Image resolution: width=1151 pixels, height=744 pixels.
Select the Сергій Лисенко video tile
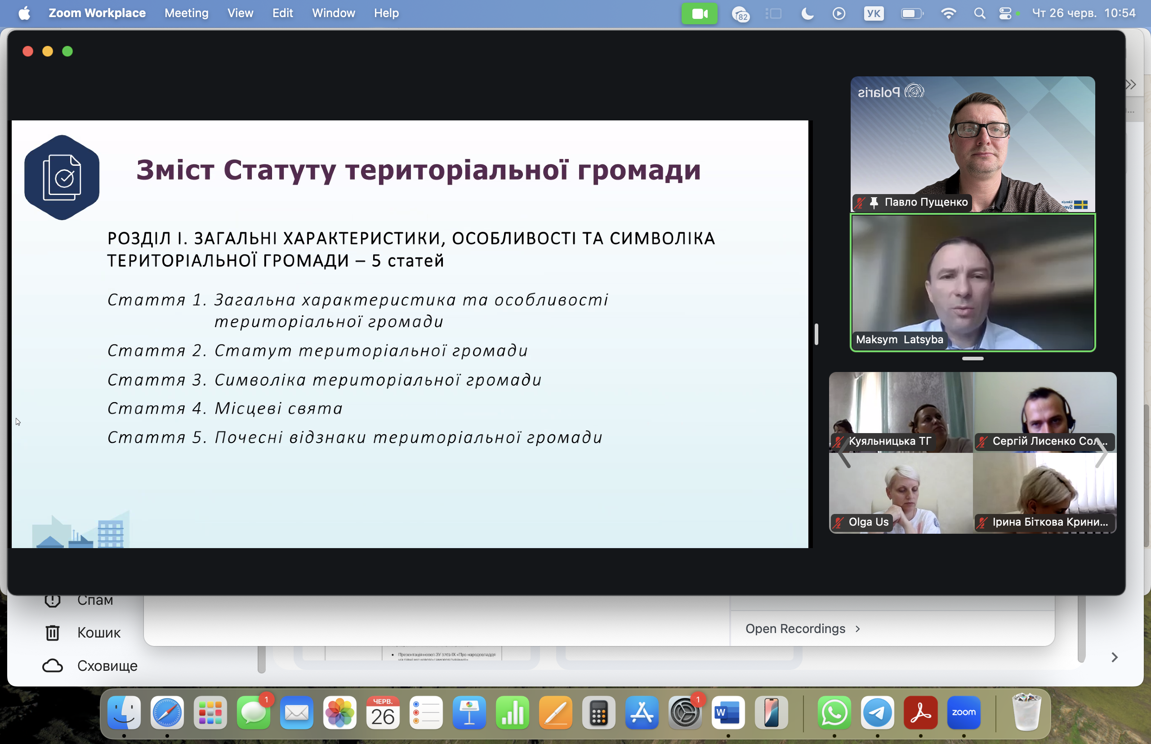(1044, 412)
